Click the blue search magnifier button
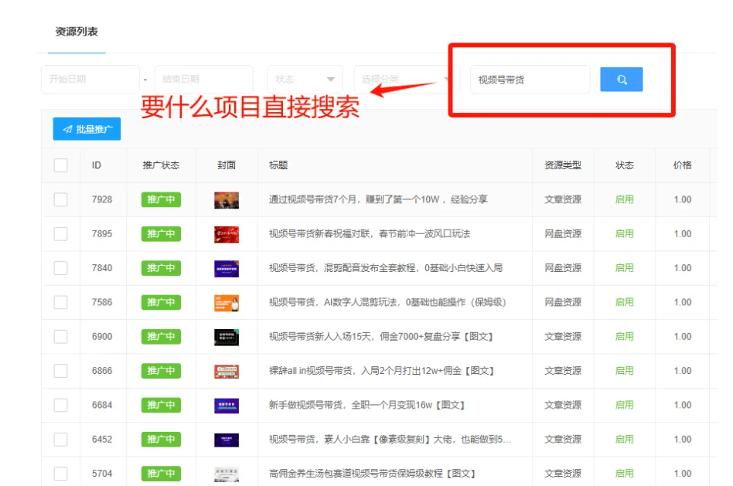Image resolution: width=733 pixels, height=486 pixels. tap(622, 80)
